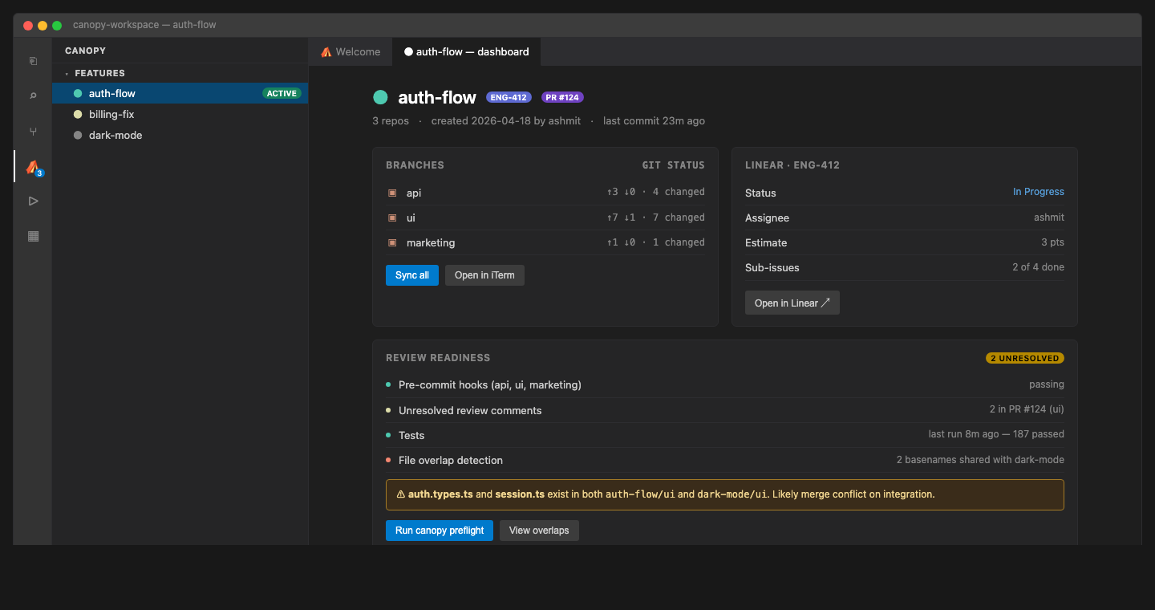Click the warning triangle in the overlap alert

point(400,494)
